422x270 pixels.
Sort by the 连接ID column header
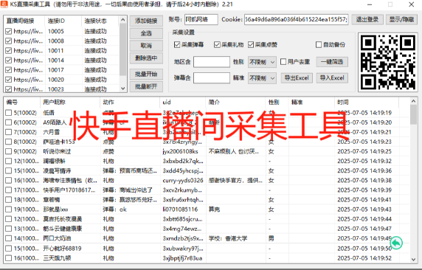tap(63, 21)
